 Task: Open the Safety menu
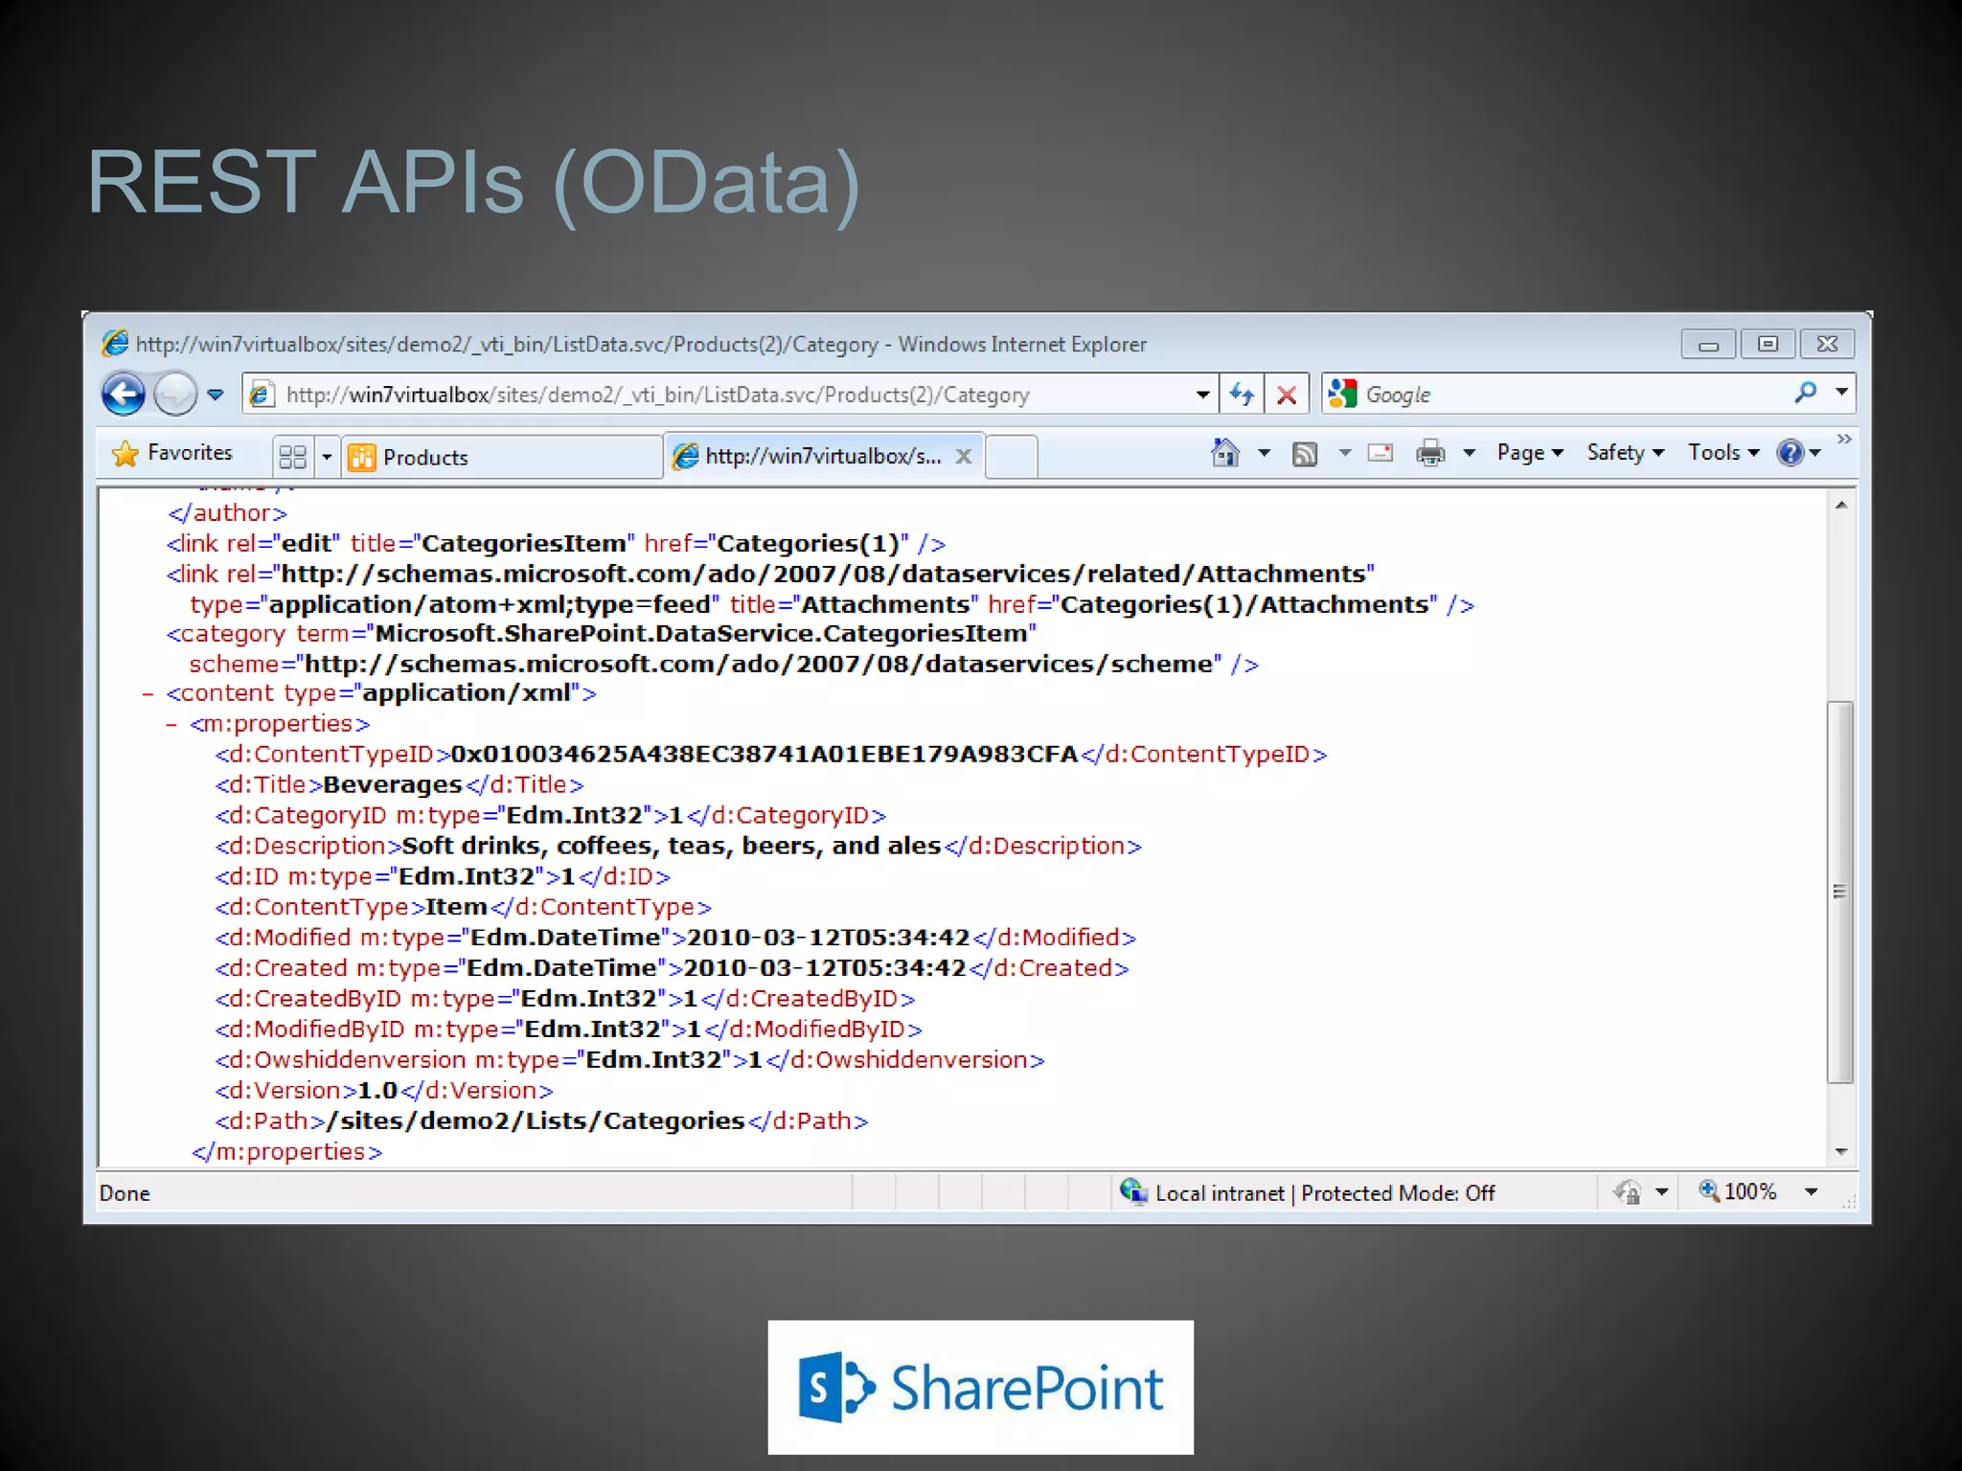(1625, 453)
